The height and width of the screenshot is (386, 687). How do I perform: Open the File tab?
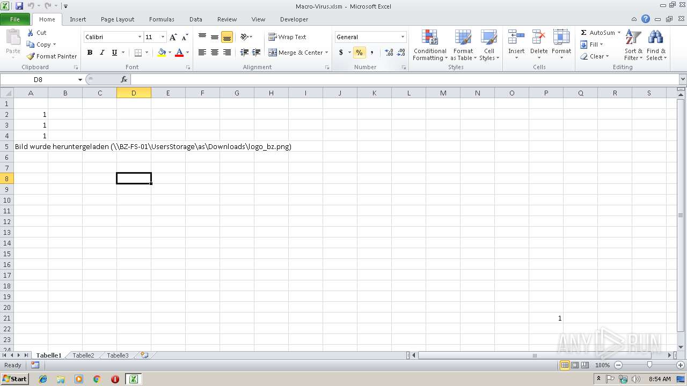(15, 19)
